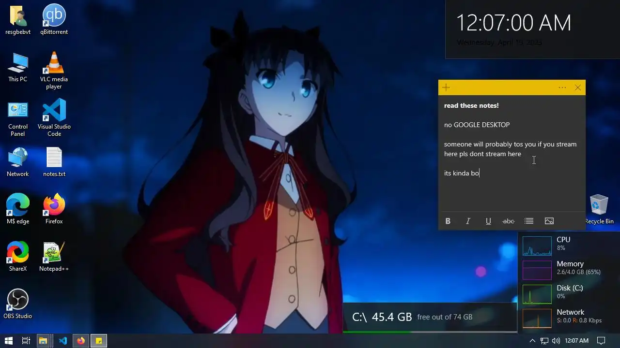620x348 pixels.
Task: Open the notification action center
Action: (601, 341)
